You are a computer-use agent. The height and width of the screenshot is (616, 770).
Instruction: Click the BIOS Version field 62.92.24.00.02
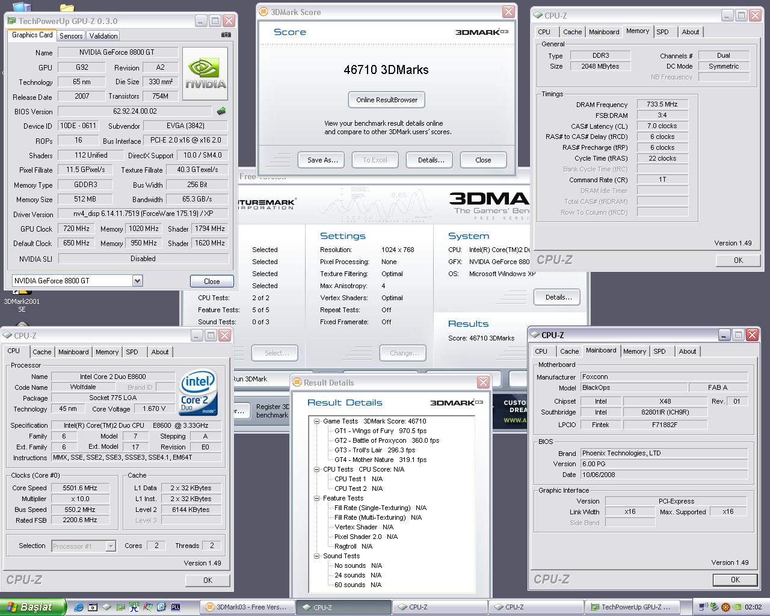coord(135,111)
